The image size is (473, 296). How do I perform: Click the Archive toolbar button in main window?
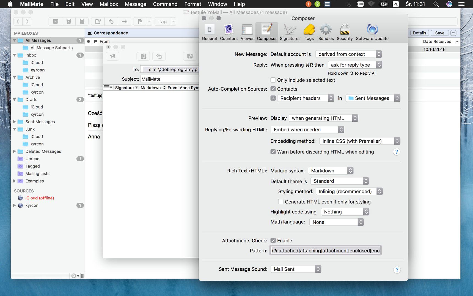click(x=55, y=21)
